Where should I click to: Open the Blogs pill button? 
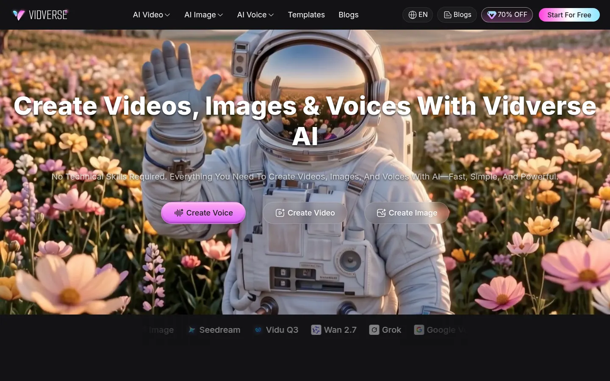(457, 15)
